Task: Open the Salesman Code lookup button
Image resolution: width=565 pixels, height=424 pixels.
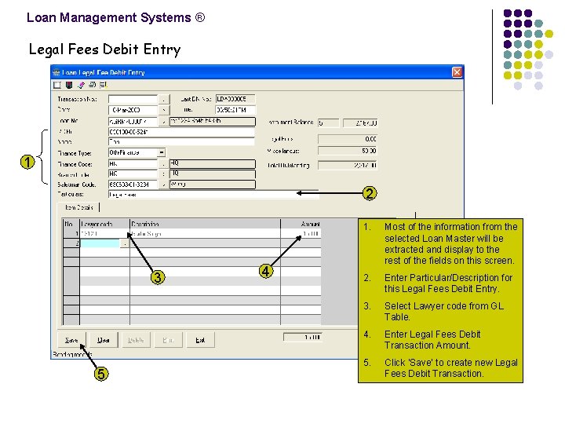Action: tap(163, 185)
